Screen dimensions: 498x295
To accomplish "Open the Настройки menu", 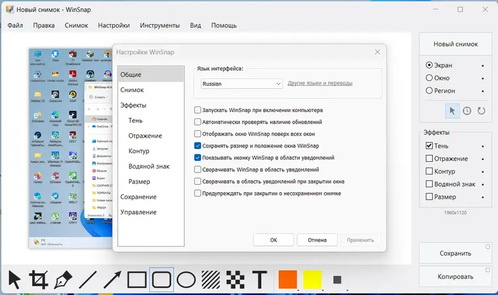I will (x=114, y=26).
